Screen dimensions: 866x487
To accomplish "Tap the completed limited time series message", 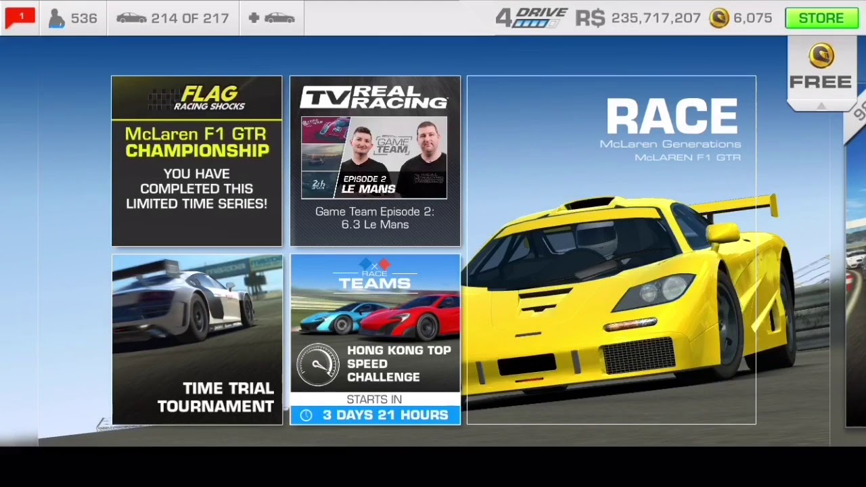I will click(197, 189).
